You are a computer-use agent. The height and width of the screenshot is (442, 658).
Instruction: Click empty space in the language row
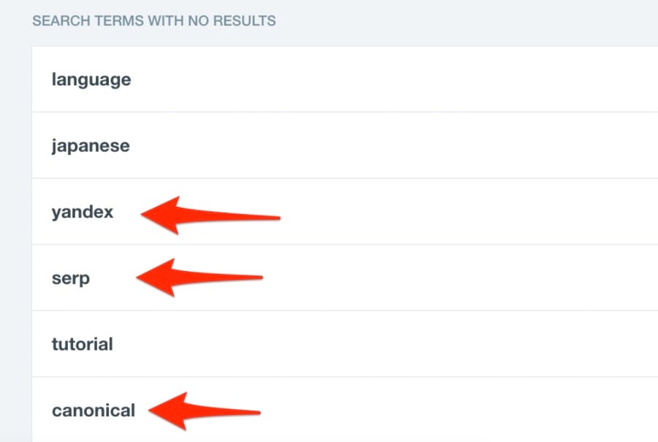[x=402, y=80]
